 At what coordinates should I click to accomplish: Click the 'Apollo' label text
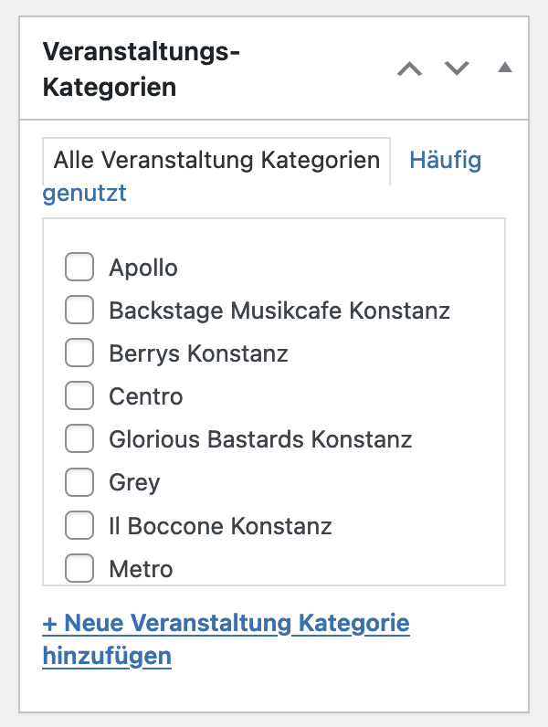point(143,268)
